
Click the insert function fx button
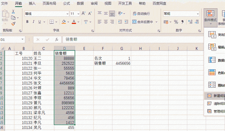pos(57,40)
